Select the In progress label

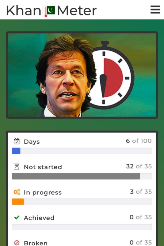(x=43, y=192)
